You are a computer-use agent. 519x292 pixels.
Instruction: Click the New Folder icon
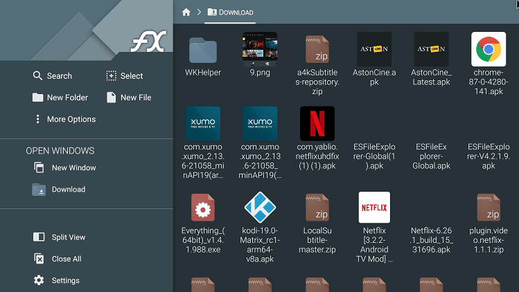[37, 98]
